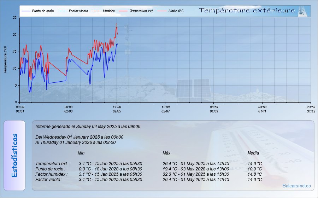The width and height of the screenshot is (318, 198).
Task: Open the Balearsmeteo link
Action: (296, 186)
